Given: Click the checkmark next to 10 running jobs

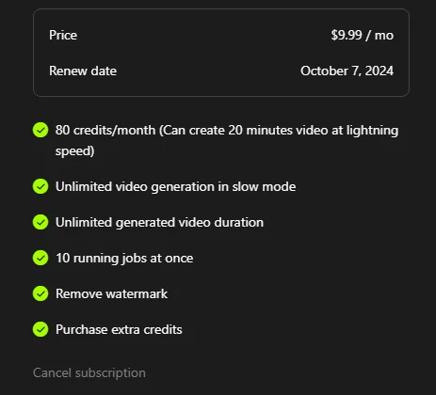Looking at the screenshot, I should tap(40, 258).
